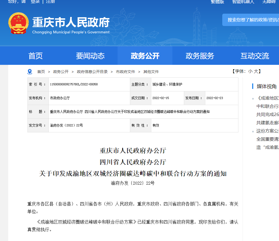Go to the 首页 navigation tab
This screenshot has width=279, height=241.
(x=36, y=56)
